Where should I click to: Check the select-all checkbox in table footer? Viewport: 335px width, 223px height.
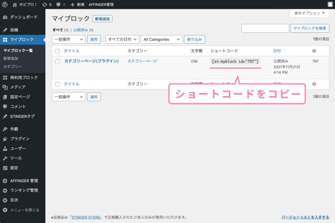57,84
